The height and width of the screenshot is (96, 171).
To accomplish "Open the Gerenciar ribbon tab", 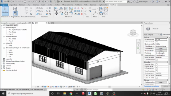I will pos(93,5).
